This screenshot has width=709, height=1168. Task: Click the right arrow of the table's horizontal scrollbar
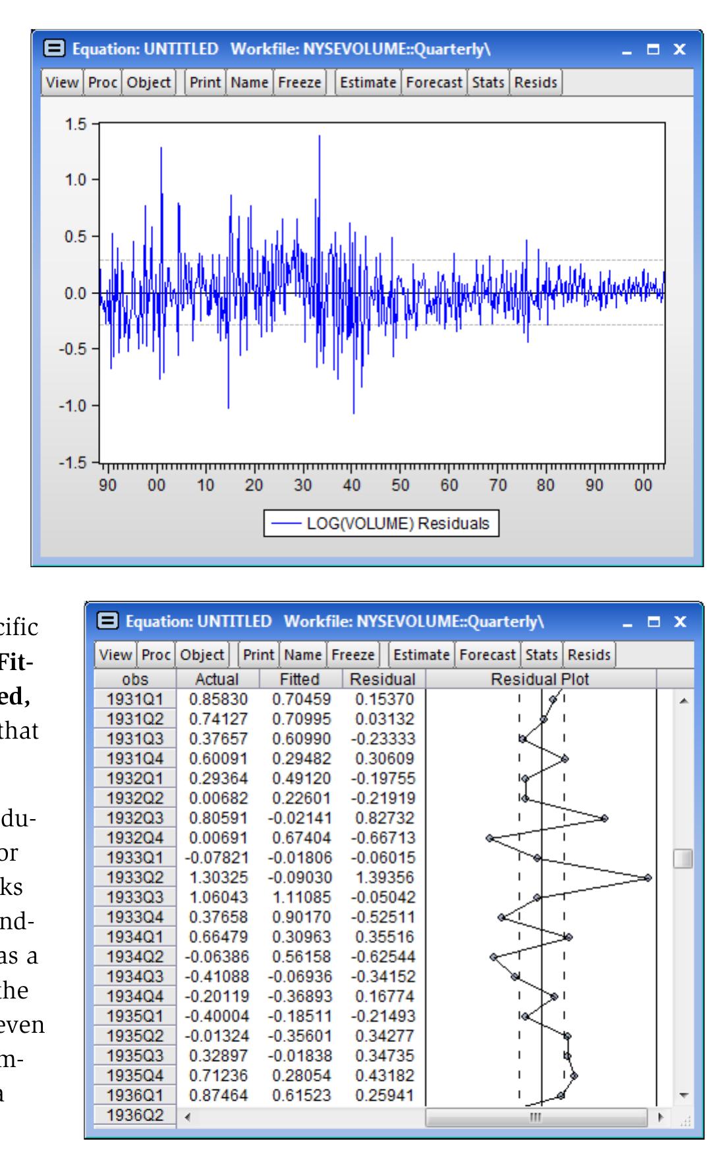(662, 1117)
